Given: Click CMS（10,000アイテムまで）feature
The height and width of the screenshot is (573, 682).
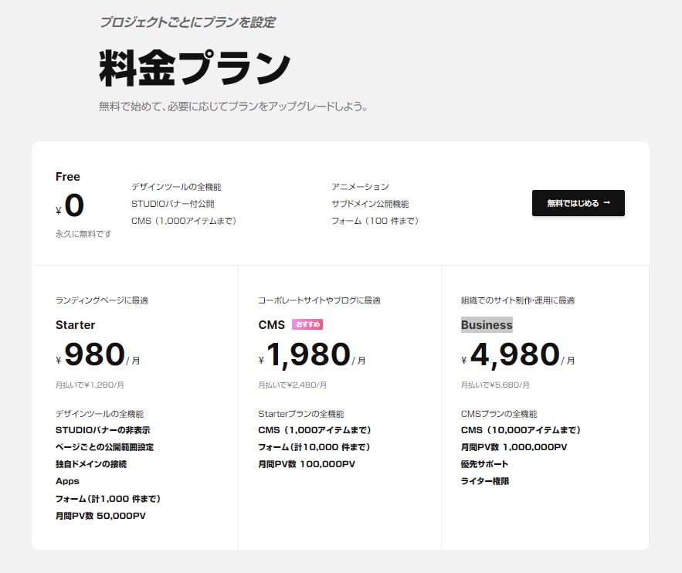Looking at the screenshot, I should coord(521,430).
